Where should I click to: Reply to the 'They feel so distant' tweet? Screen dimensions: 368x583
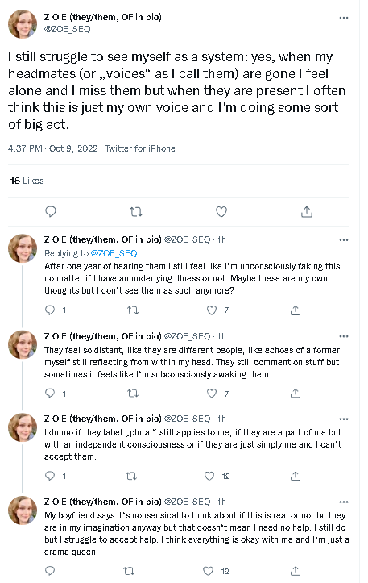click(x=50, y=393)
